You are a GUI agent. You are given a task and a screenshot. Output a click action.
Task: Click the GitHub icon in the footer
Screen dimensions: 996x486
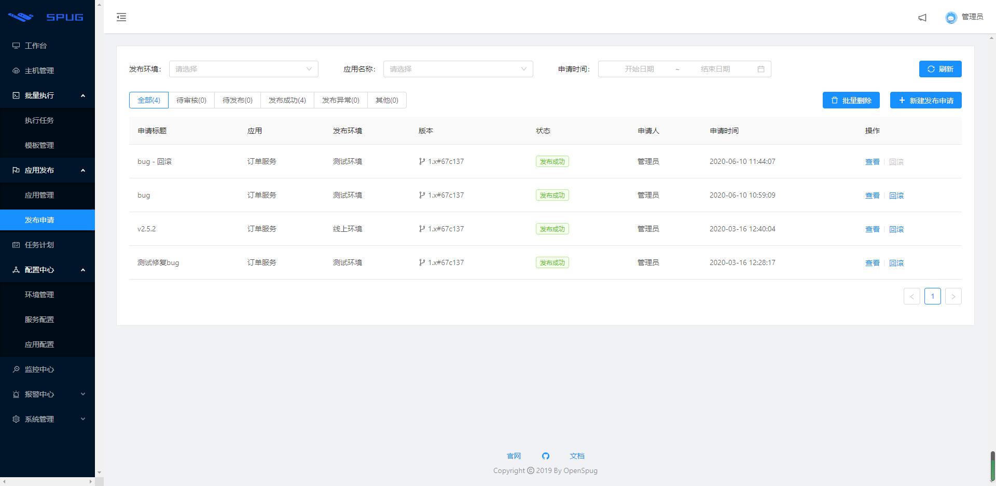click(546, 456)
